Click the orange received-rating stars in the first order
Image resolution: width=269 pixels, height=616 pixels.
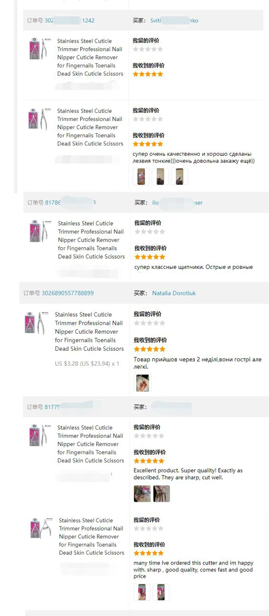[148, 74]
